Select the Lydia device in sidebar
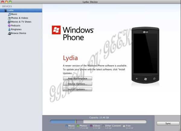The height and width of the screenshot is (131, 181). point(21,10)
